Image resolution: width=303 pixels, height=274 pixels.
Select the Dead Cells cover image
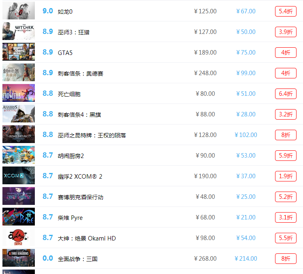tap(19, 93)
